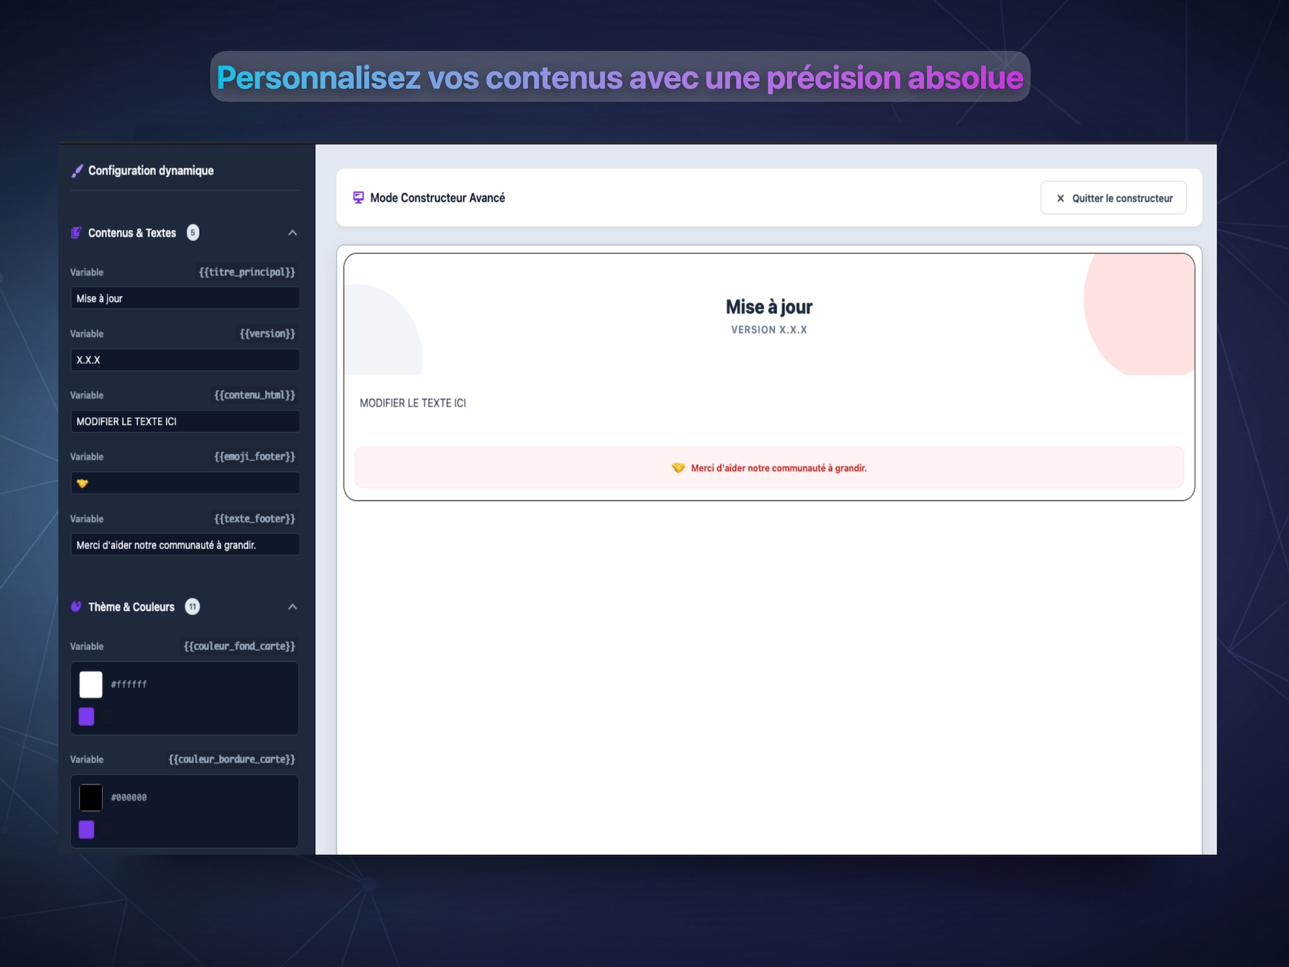Click the Configuration dynamique panel heading
Image resolution: width=1289 pixels, height=967 pixels.
[x=151, y=171]
